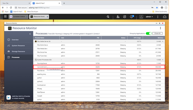Click the admin user avatar icon
The image size is (193, 110).
141,17
